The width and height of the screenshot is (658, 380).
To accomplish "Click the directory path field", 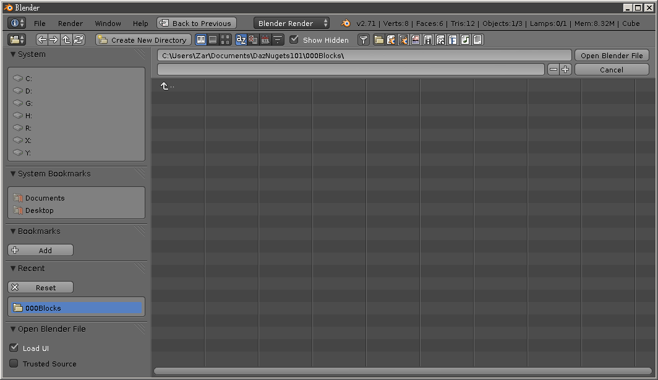I will [x=364, y=56].
